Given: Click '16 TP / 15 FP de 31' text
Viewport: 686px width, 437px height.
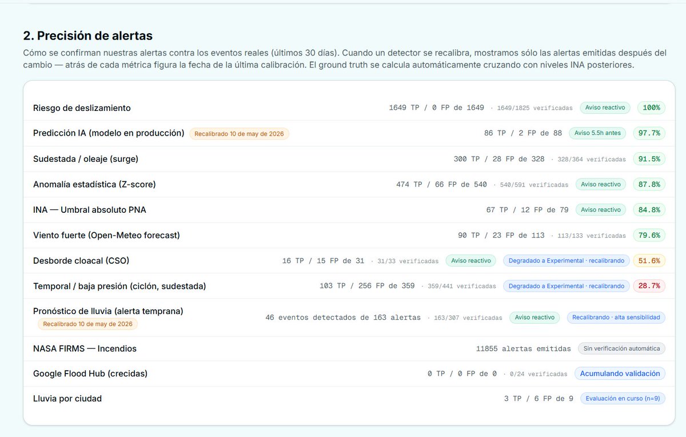Looking at the screenshot, I should pyautogui.click(x=323, y=260).
